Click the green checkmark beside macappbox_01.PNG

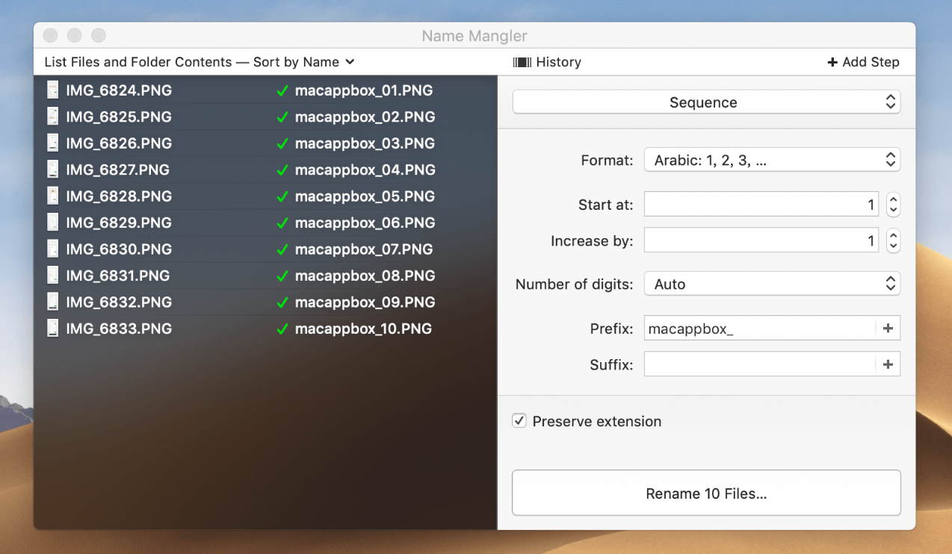coord(282,91)
